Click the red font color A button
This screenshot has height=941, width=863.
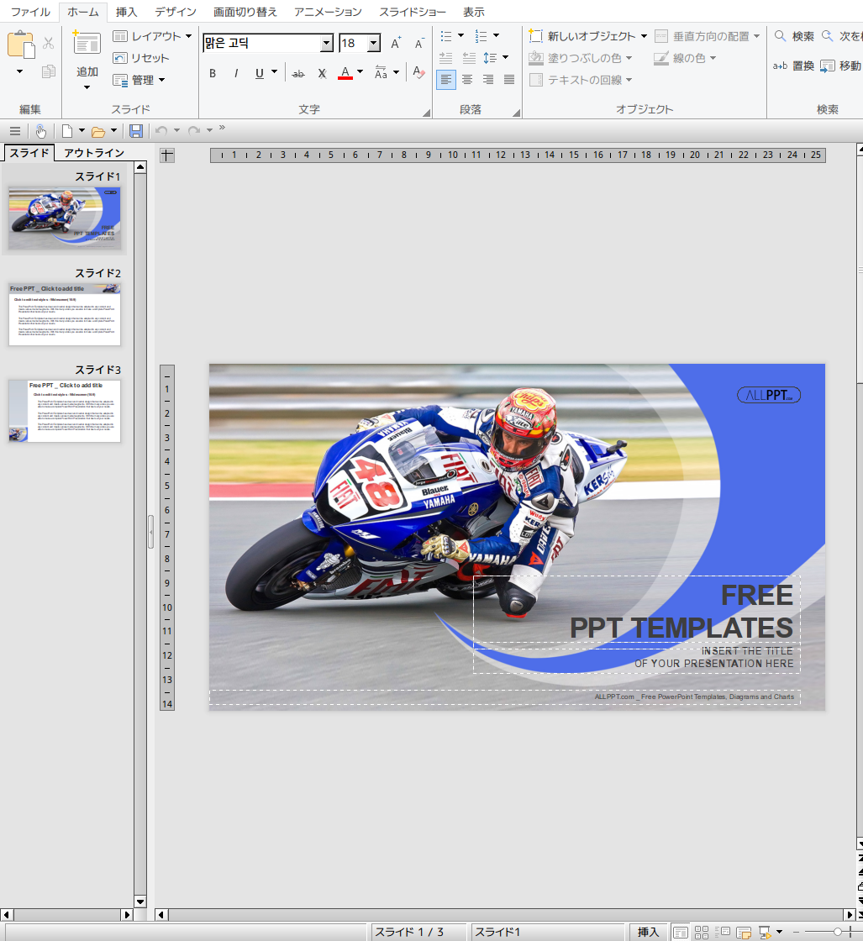[345, 73]
